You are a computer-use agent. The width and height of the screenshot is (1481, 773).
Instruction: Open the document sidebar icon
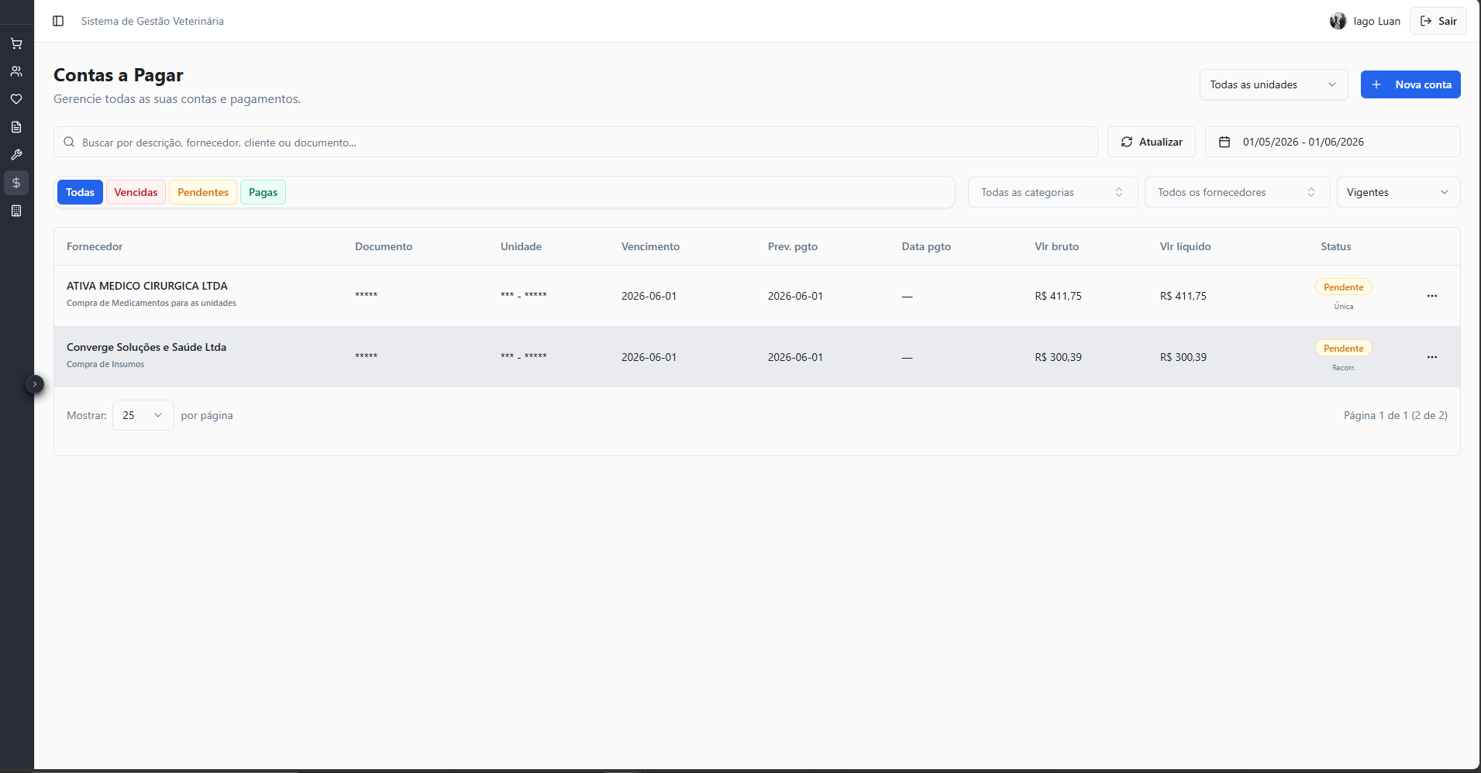pyautogui.click(x=16, y=127)
